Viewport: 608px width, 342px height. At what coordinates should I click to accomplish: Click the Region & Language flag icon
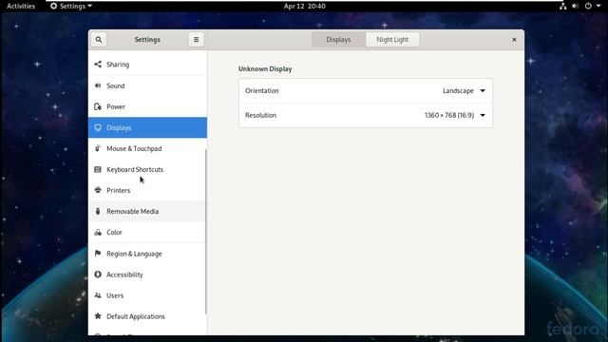click(x=98, y=254)
